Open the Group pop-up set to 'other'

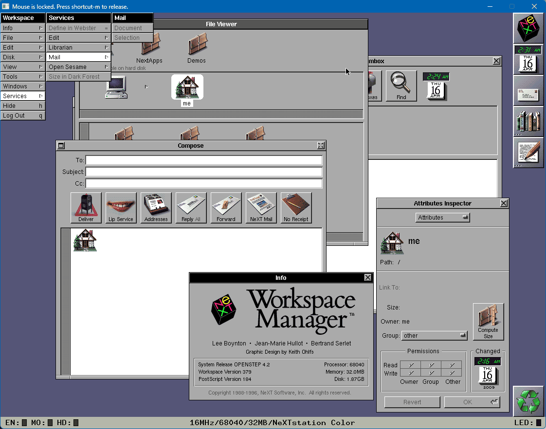click(x=434, y=336)
